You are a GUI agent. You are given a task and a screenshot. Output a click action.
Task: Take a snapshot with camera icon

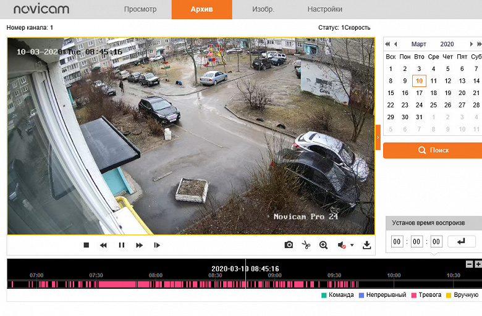click(x=289, y=245)
